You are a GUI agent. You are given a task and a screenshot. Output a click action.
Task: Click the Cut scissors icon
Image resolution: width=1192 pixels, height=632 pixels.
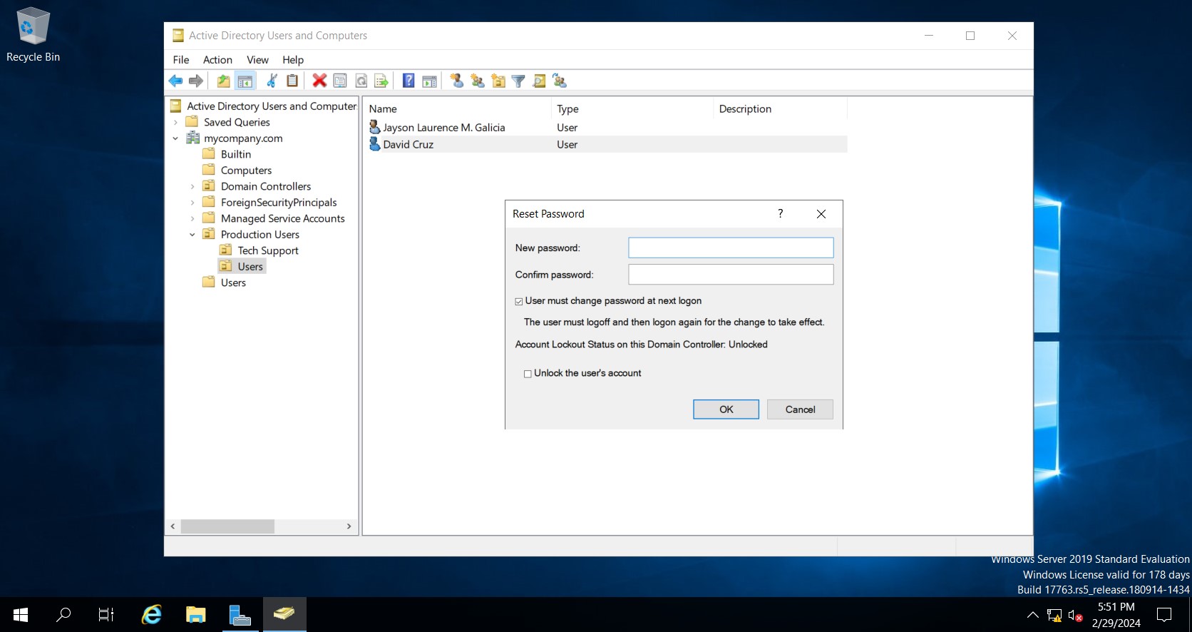[272, 81]
